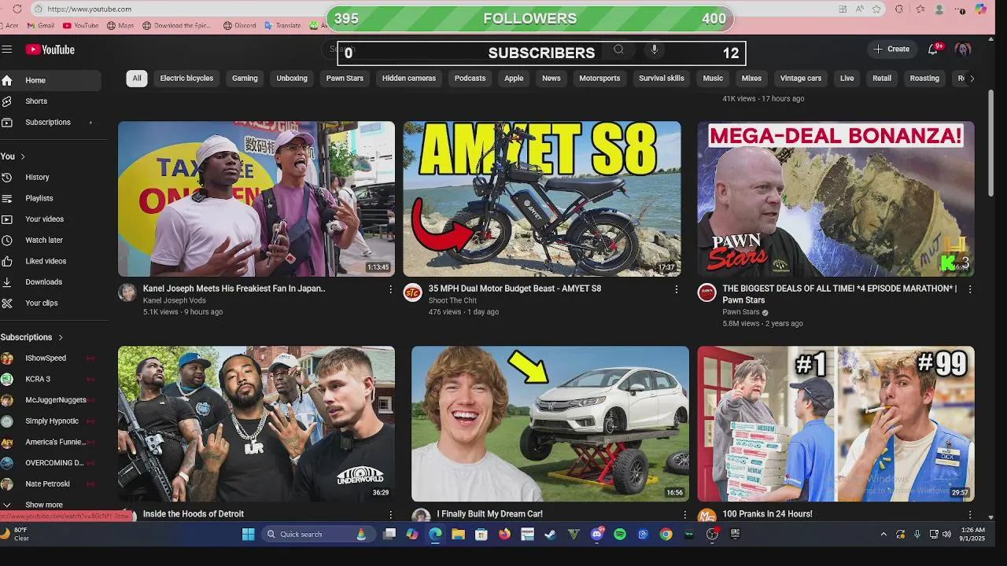Select the Vintage cars chip

pyautogui.click(x=801, y=79)
